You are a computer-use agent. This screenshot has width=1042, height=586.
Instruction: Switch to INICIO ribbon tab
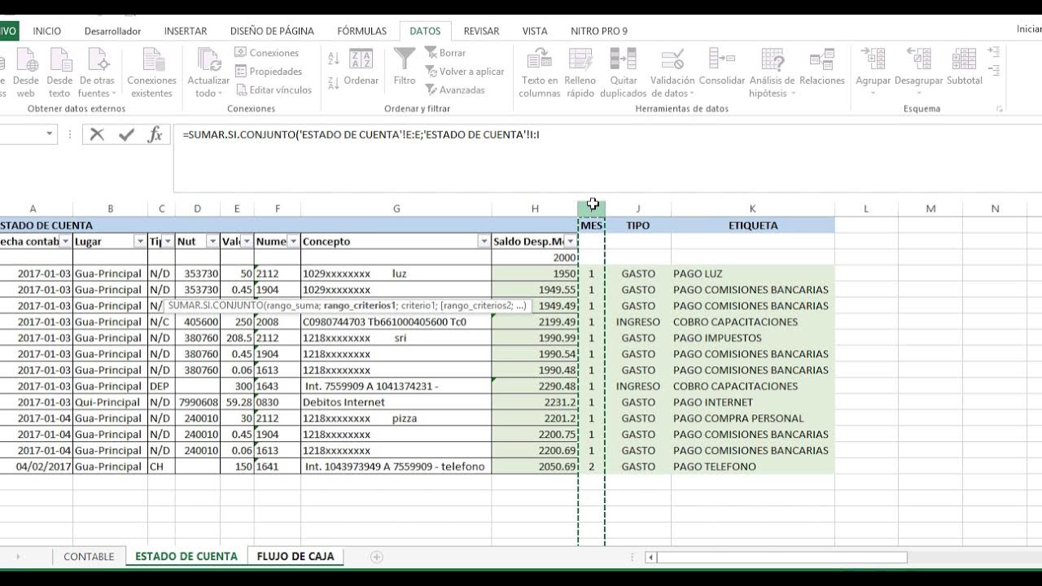(46, 31)
